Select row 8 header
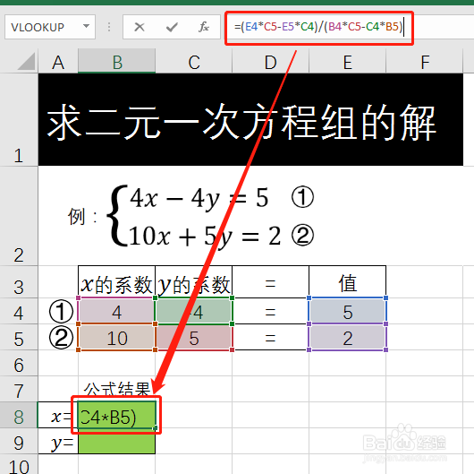 (x=19, y=415)
